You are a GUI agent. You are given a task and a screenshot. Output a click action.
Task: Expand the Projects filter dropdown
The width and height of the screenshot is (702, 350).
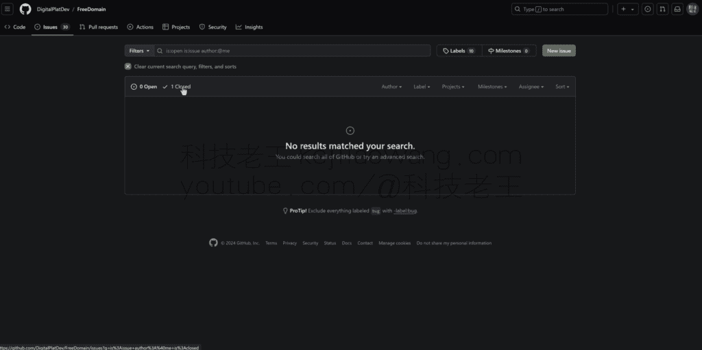(453, 87)
